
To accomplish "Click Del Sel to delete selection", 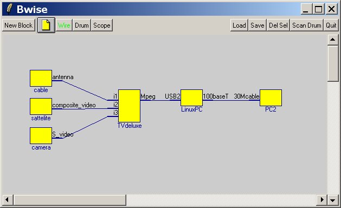I will [x=278, y=25].
